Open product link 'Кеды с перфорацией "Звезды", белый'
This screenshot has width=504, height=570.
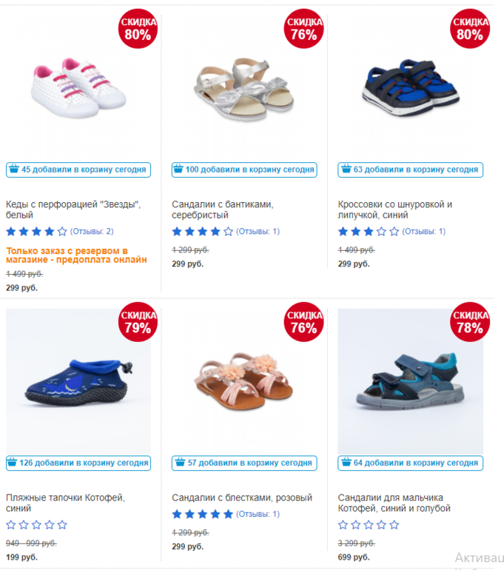pos(73,209)
